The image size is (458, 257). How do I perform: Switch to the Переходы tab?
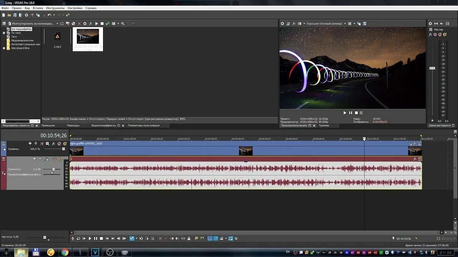(73, 126)
